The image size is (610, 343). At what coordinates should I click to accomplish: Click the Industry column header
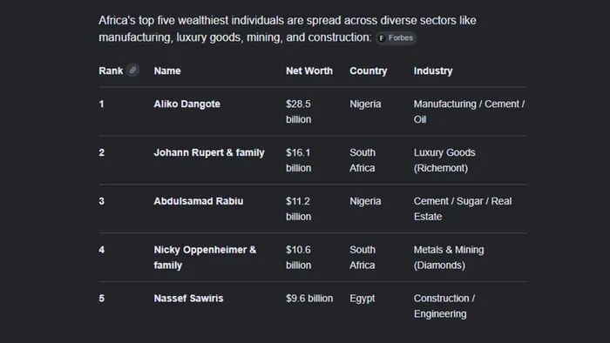[433, 71]
